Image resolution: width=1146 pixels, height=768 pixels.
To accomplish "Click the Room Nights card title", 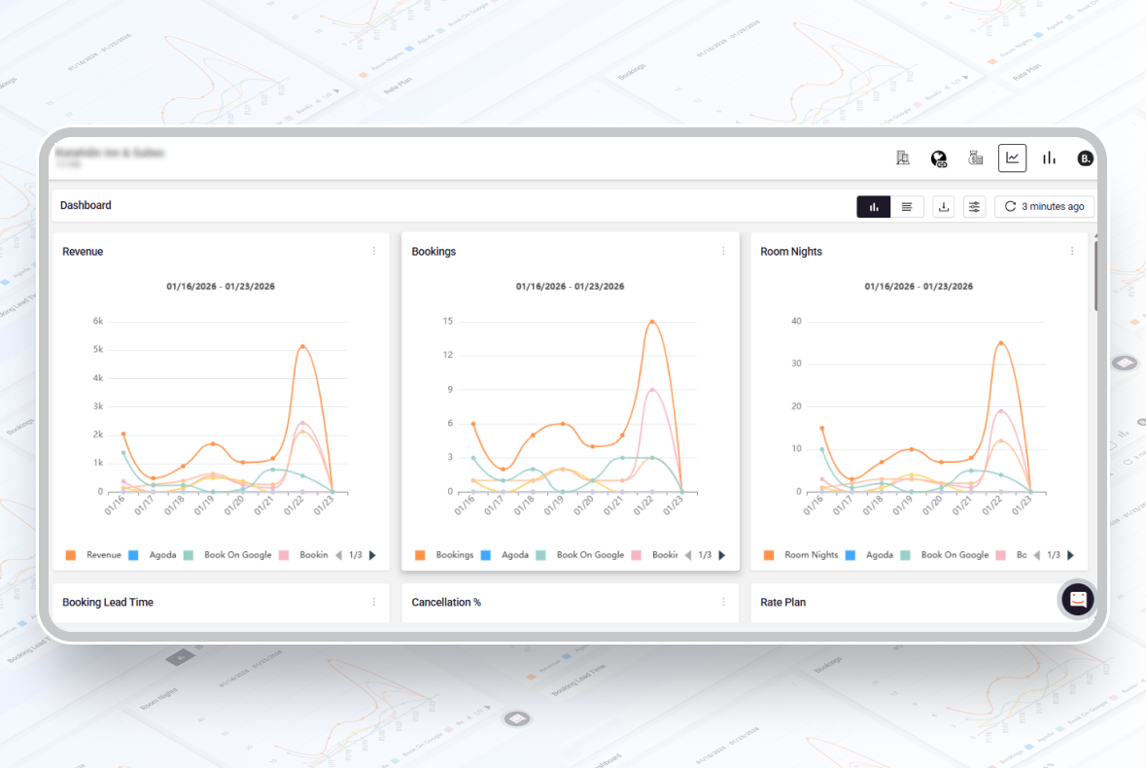I will 791,252.
